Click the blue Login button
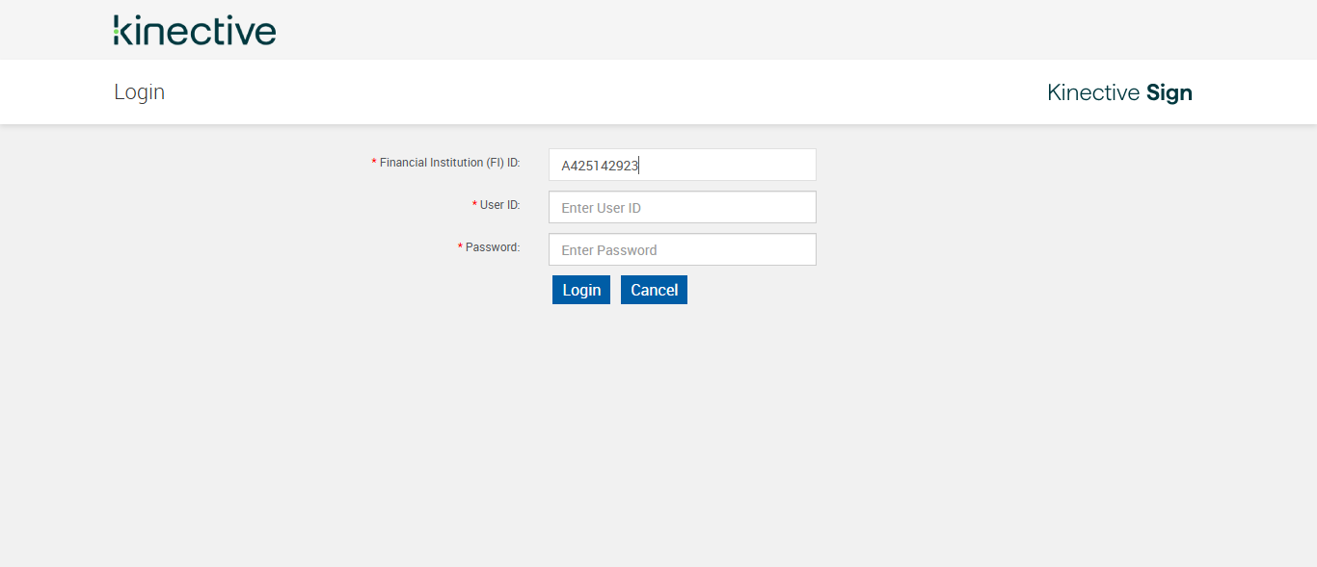This screenshot has width=1317, height=567. click(581, 290)
